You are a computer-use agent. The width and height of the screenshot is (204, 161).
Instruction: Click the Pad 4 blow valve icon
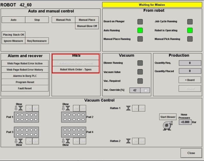tap(68, 141)
